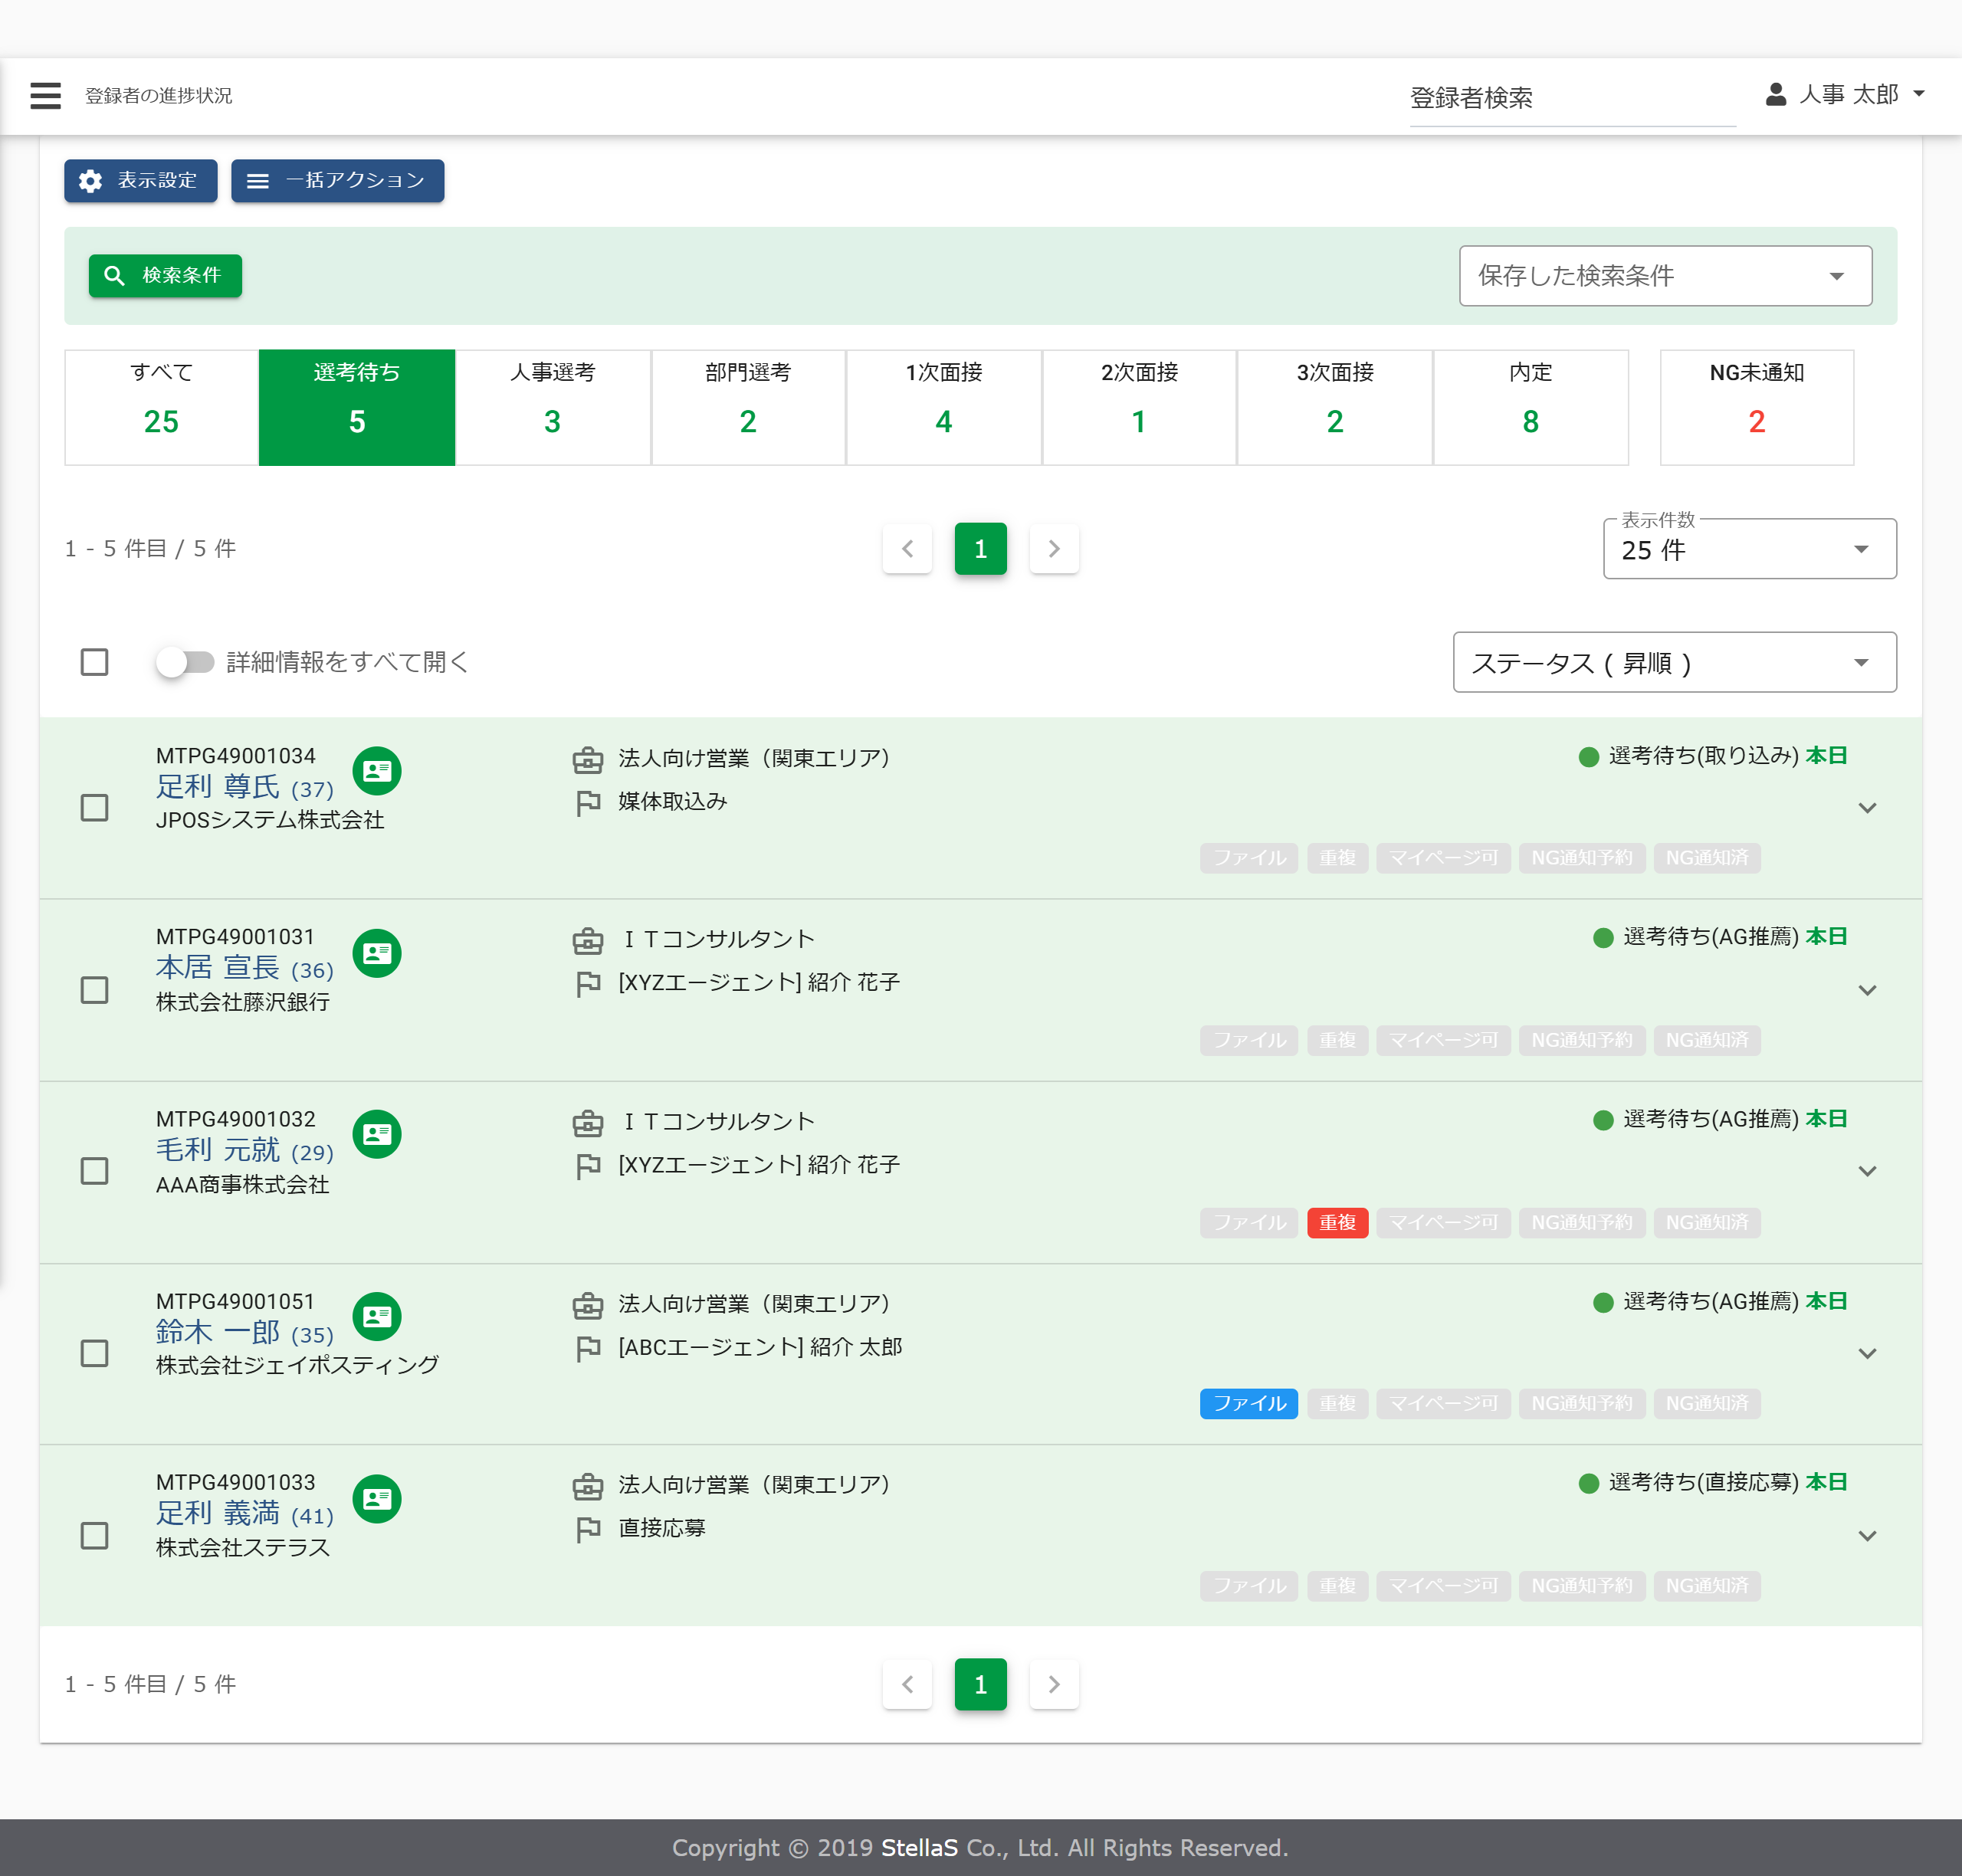Check the checkbox on 本居 宣長's row
The width and height of the screenshot is (1962, 1876).
tap(94, 989)
